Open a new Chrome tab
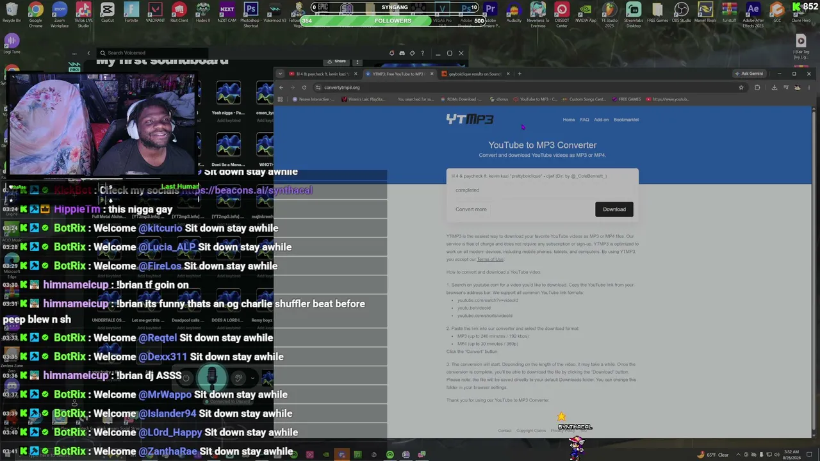Viewport: 820px width, 461px height. 520,74
